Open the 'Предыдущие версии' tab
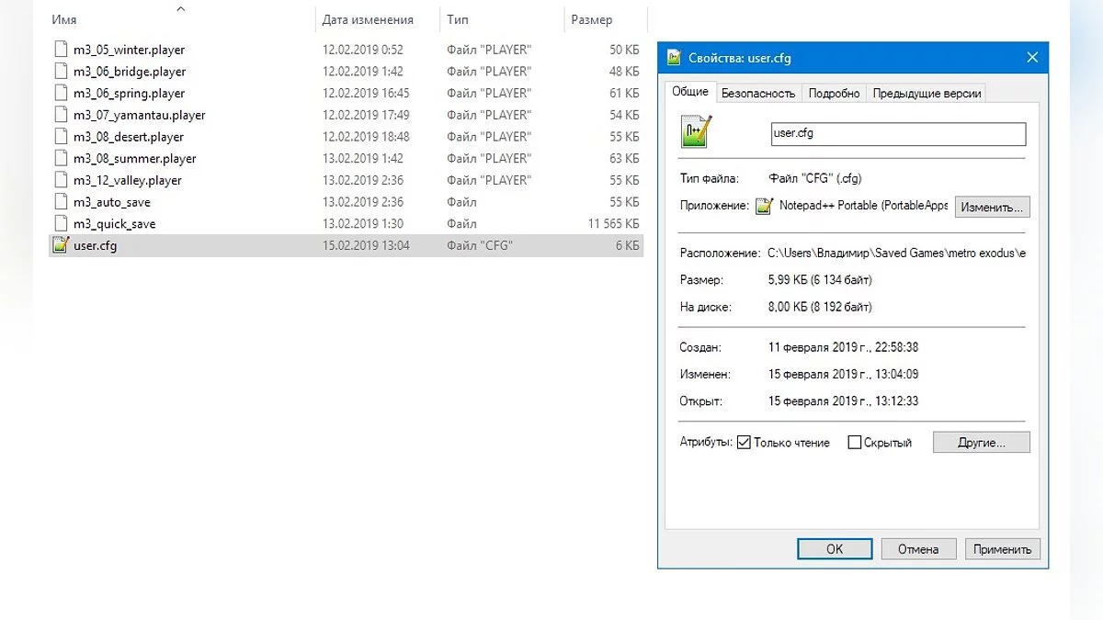Image resolution: width=1103 pixels, height=620 pixels. pos(927,93)
